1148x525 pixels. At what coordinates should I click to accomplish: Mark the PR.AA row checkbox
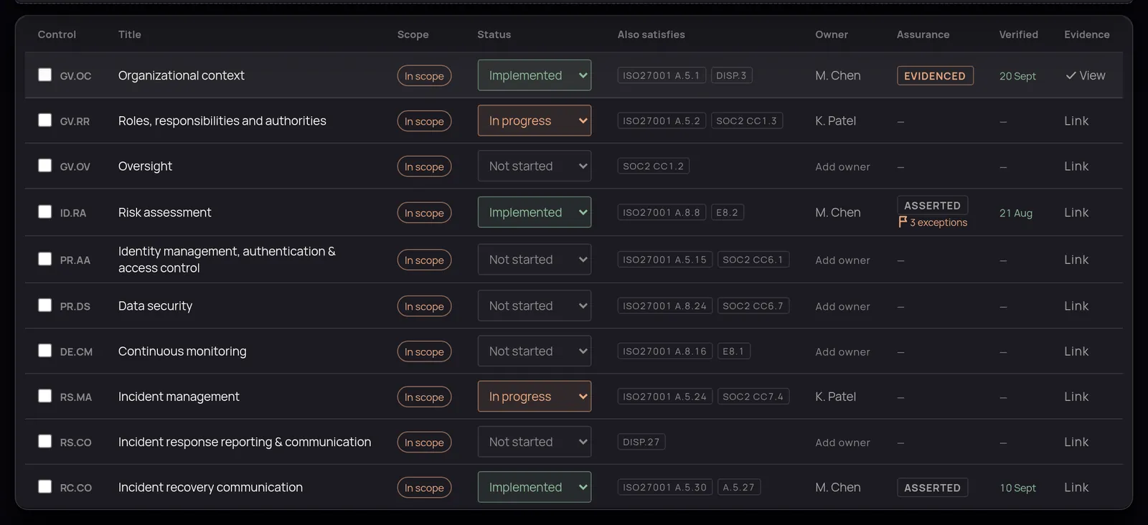pyautogui.click(x=44, y=259)
